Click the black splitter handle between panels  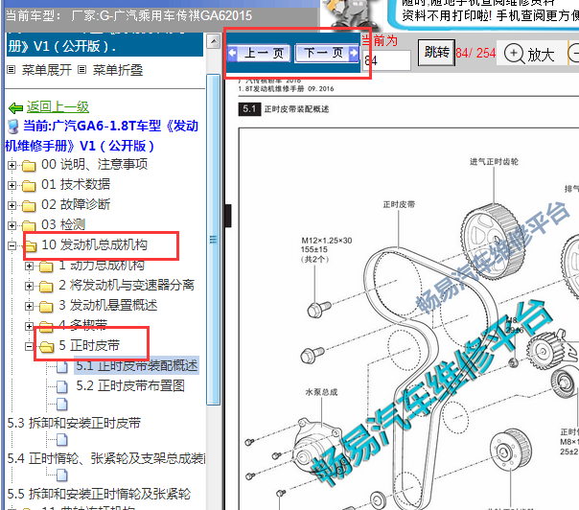coord(228,216)
